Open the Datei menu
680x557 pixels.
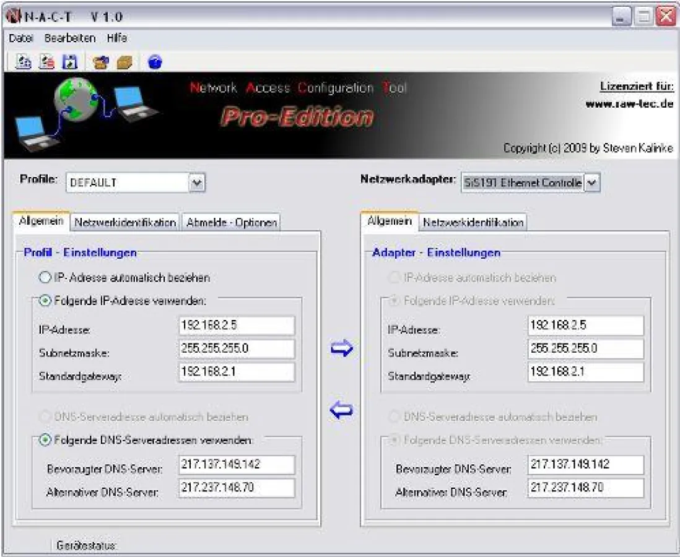coord(20,38)
